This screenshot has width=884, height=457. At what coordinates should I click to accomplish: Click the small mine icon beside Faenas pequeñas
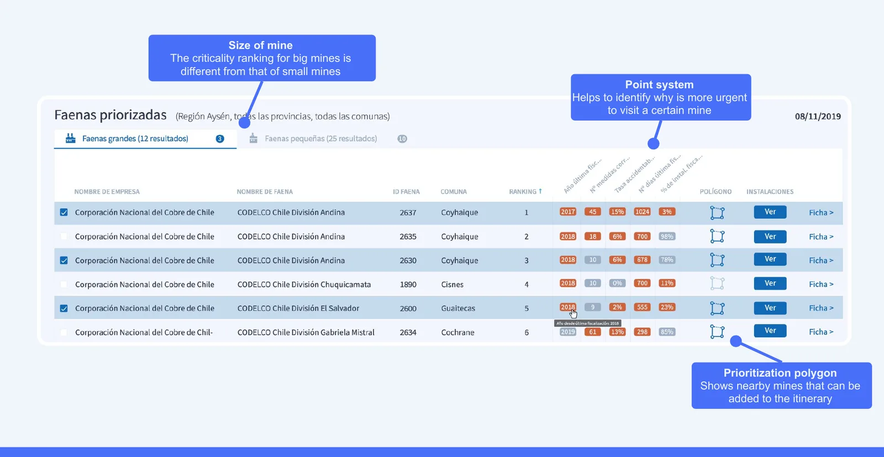click(253, 138)
